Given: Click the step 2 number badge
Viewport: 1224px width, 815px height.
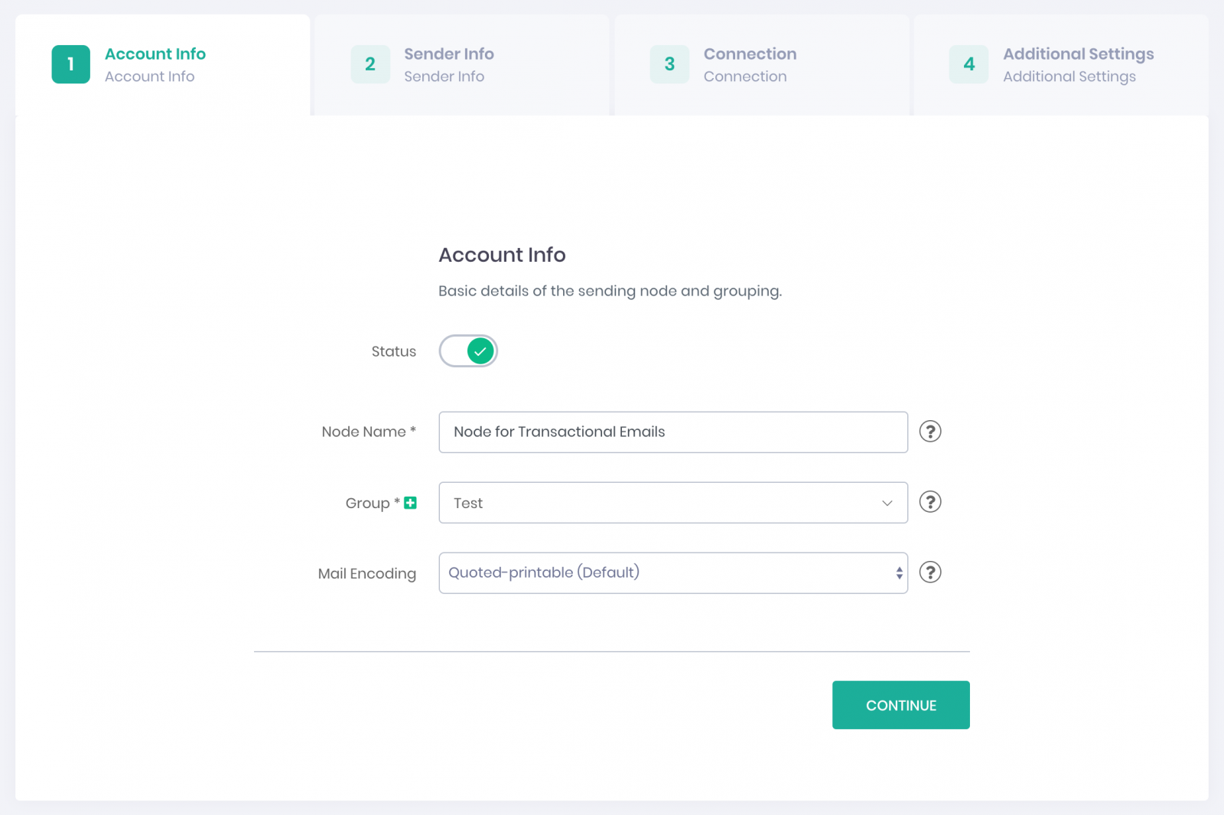Looking at the screenshot, I should [370, 64].
